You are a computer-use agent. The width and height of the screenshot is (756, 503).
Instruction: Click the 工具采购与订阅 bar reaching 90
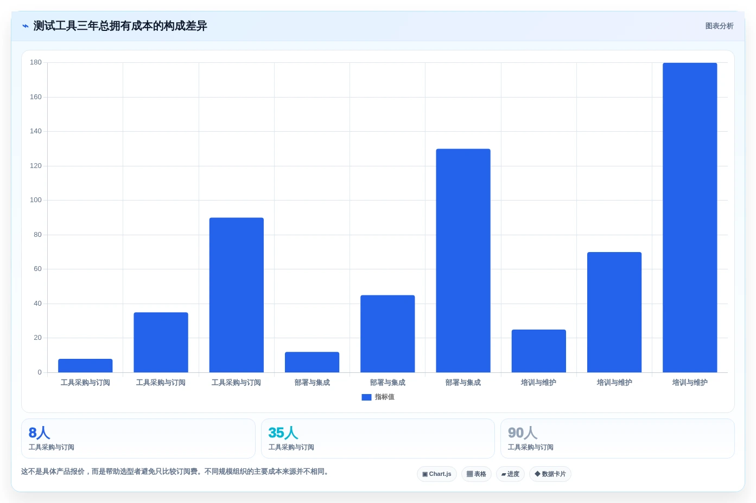pyautogui.click(x=237, y=295)
